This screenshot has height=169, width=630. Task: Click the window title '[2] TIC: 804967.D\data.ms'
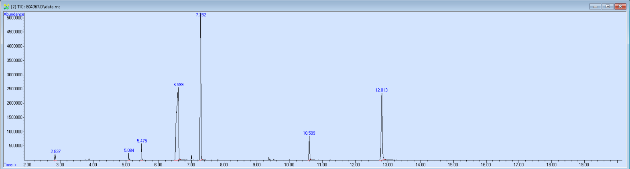[x=35, y=6]
